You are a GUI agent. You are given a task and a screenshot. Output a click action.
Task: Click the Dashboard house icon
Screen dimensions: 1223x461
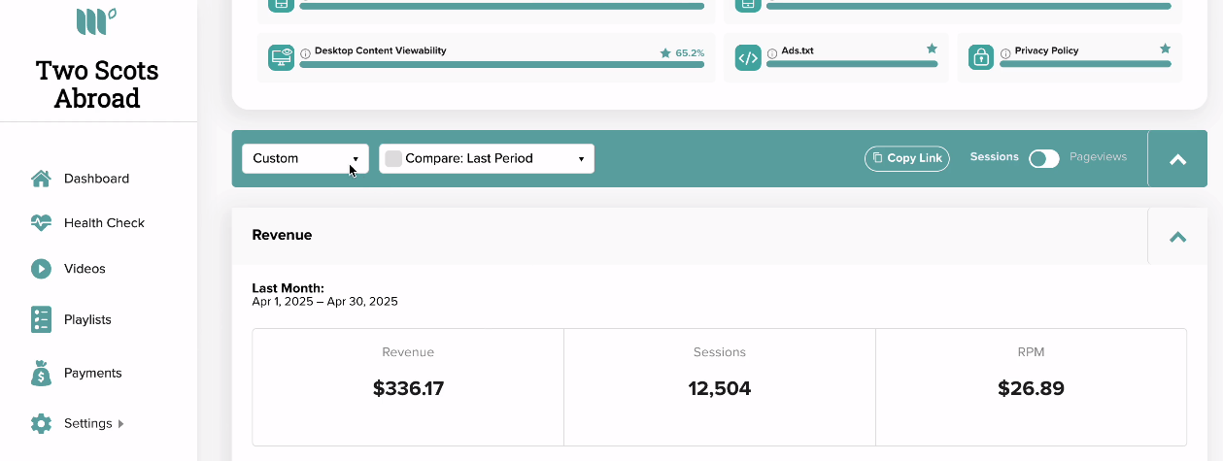(x=41, y=179)
